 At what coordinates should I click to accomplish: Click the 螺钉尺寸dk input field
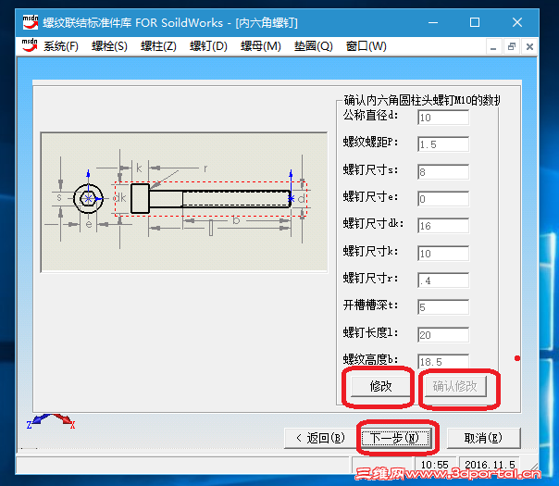coord(443,226)
